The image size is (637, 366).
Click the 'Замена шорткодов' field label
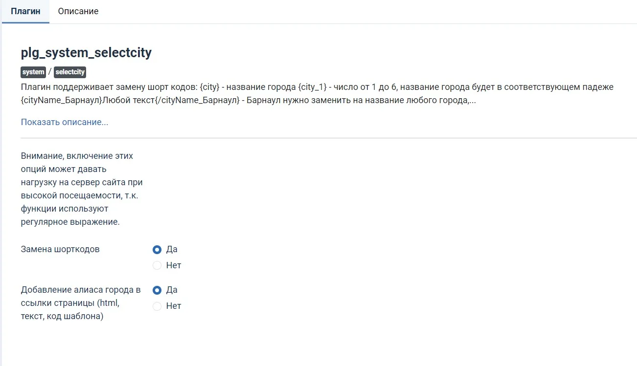60,249
